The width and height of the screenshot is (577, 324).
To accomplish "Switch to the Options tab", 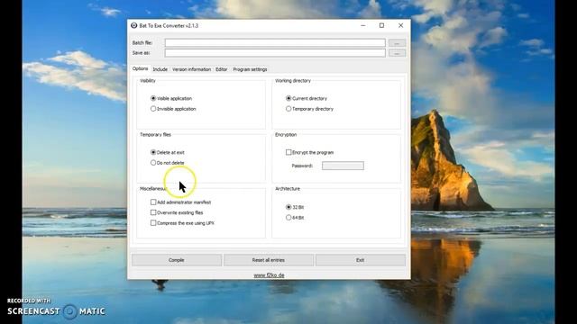I will (x=141, y=68).
